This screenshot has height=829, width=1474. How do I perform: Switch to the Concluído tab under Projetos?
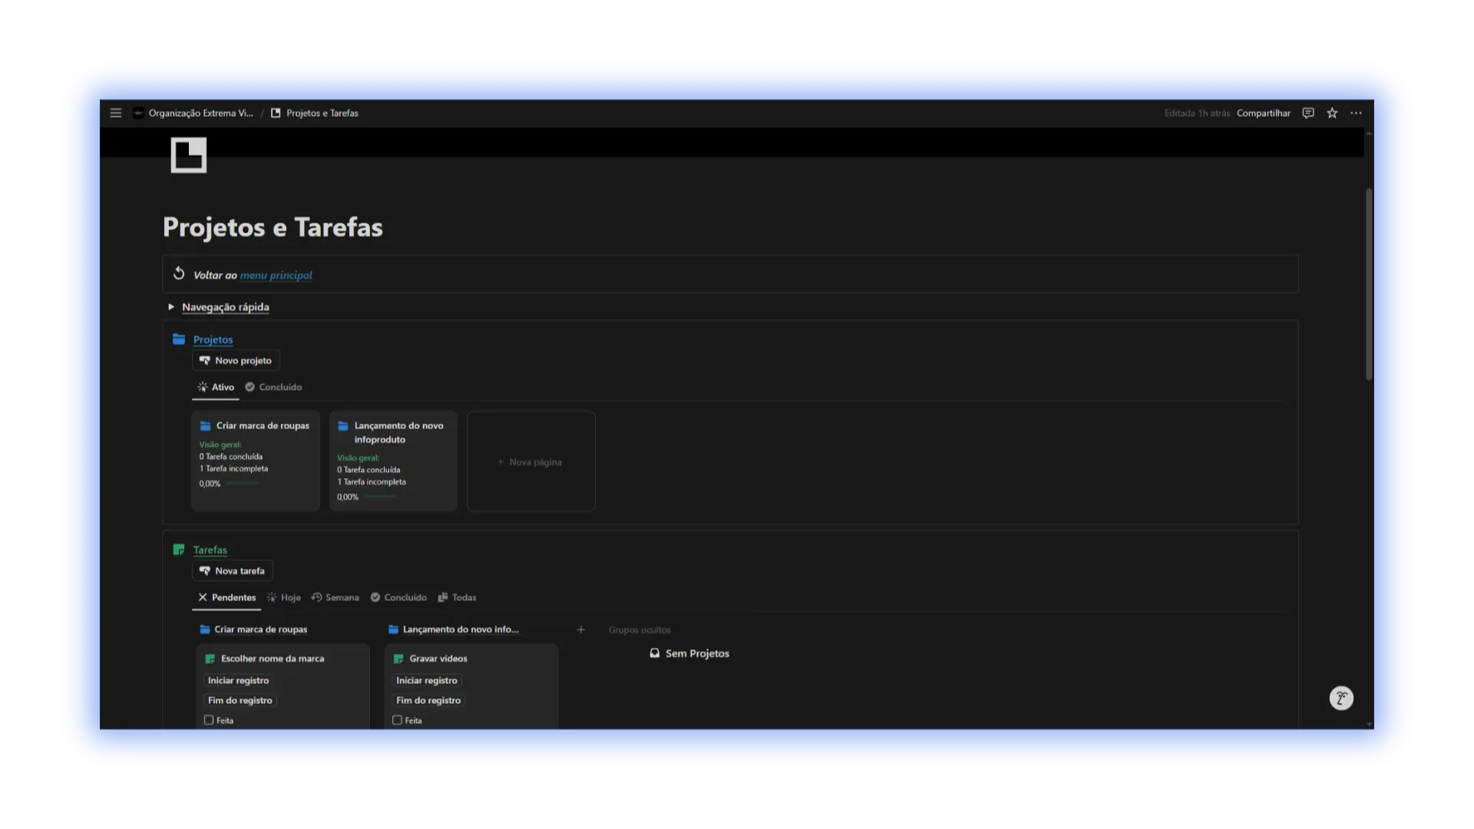(273, 387)
